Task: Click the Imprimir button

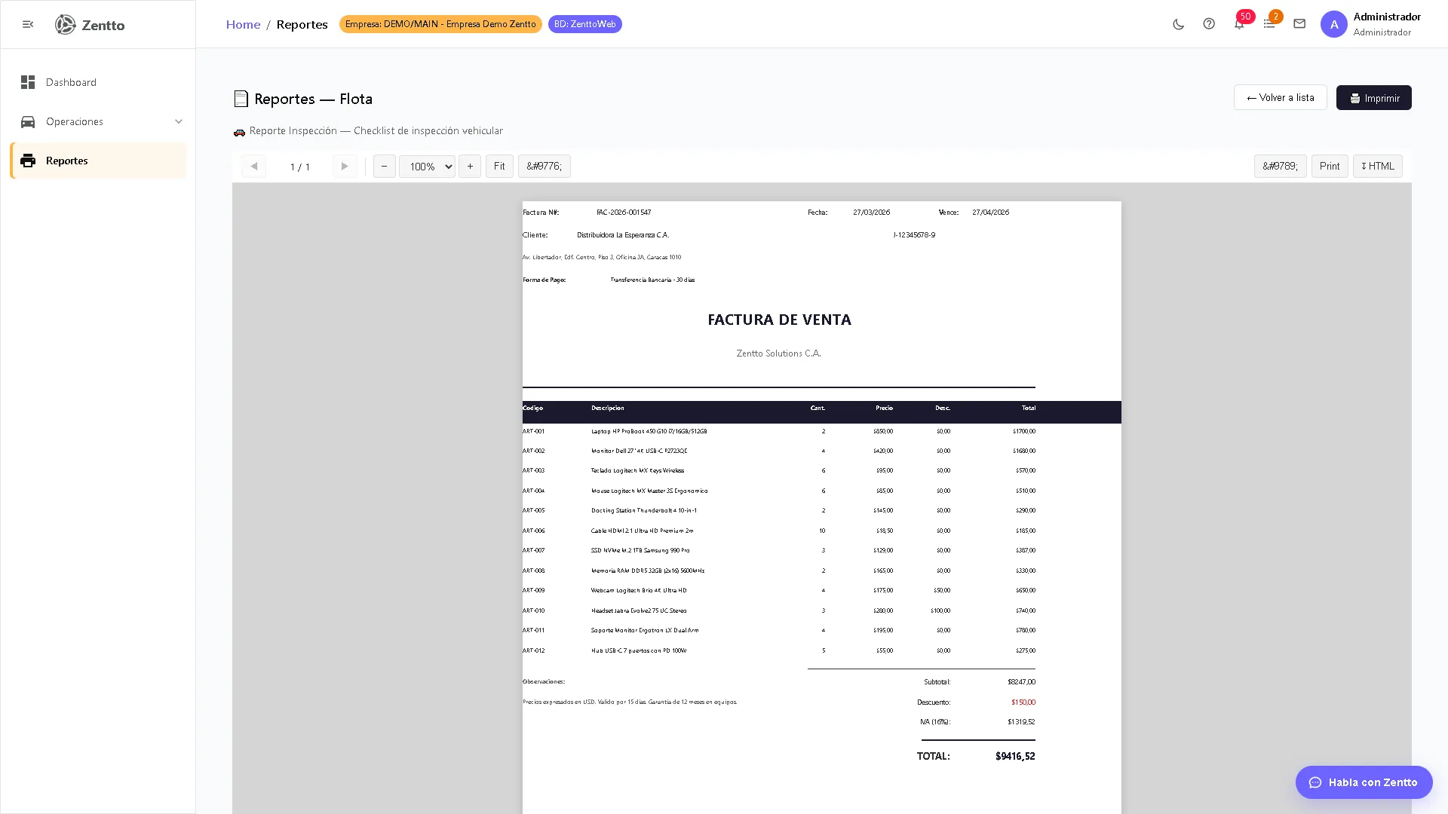Action: [1373, 98]
